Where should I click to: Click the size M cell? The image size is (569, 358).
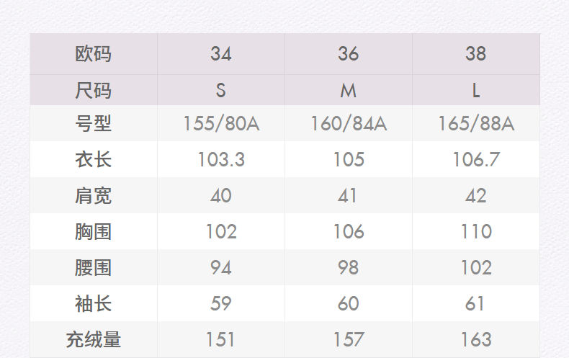(349, 91)
